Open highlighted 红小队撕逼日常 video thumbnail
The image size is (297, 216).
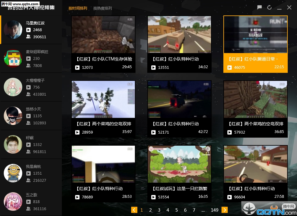pos(256,35)
